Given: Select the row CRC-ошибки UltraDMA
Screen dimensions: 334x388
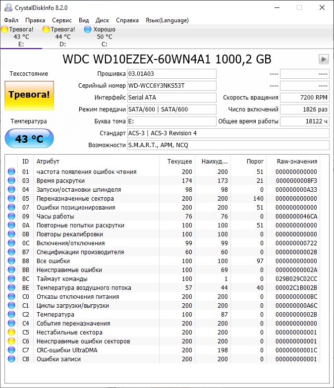Looking at the screenshot, I should (x=163, y=350).
